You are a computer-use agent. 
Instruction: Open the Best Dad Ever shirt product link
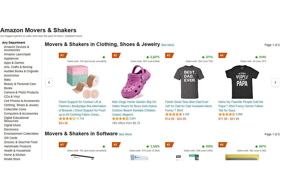click(x=187, y=106)
